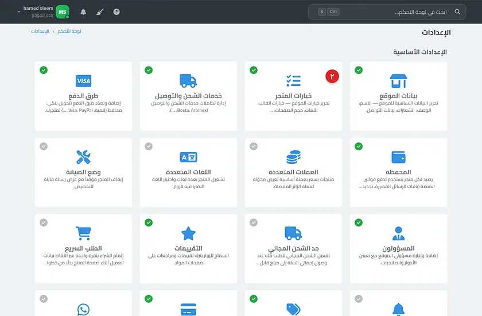
Task: Click gray check on العملات المتعددة card
Action: point(254,146)
